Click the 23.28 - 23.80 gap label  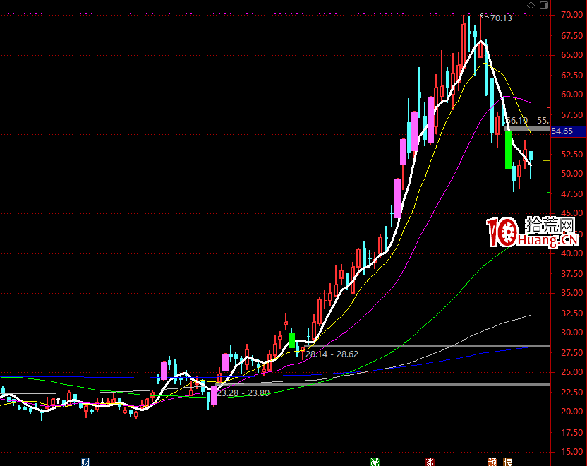(x=243, y=393)
